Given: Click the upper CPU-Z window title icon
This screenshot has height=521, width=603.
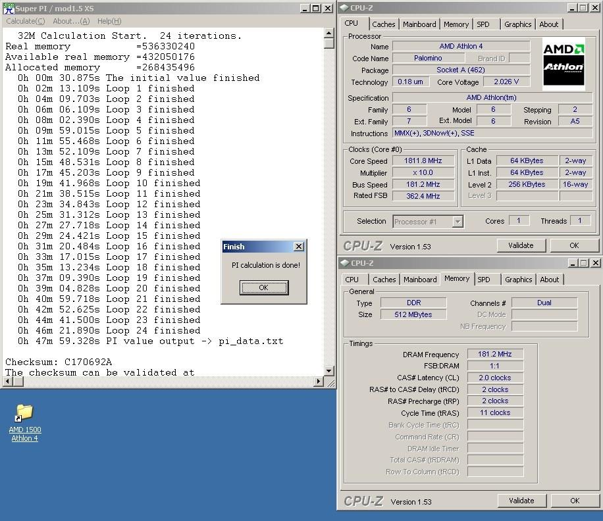Looking at the screenshot, I should pyautogui.click(x=344, y=8).
